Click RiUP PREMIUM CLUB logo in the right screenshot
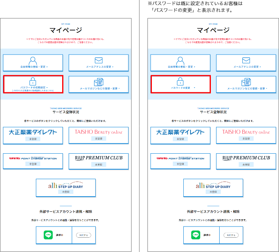279x252 pixels. 246,158
